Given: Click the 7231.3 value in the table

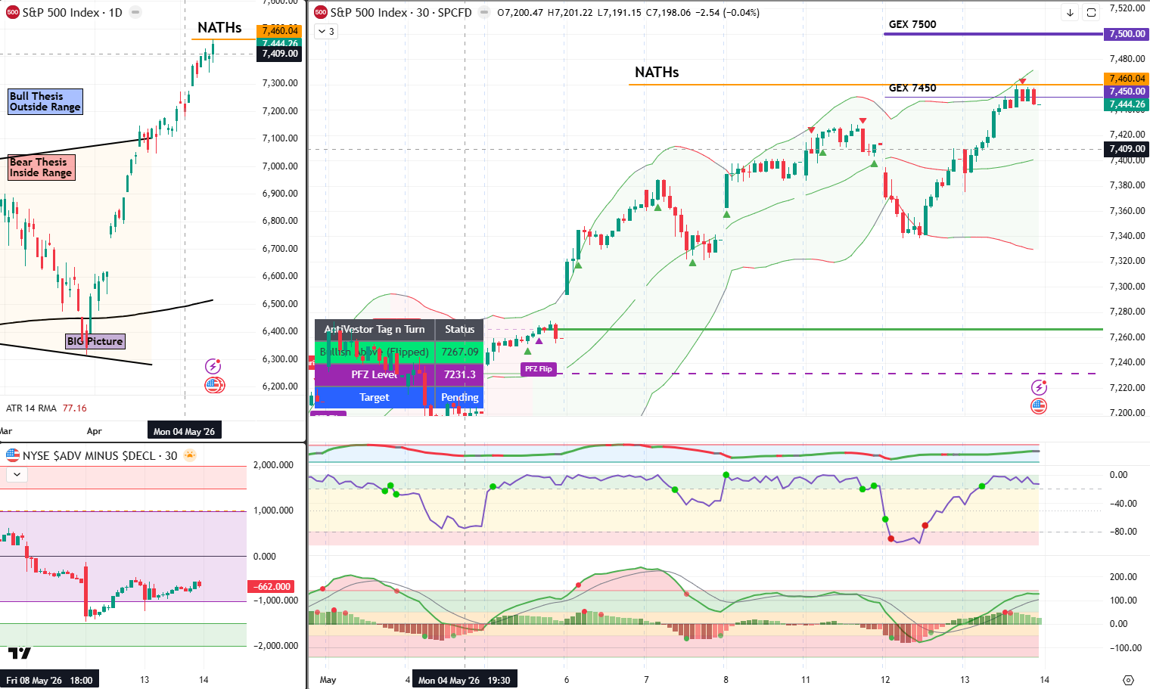Looking at the screenshot, I should tap(459, 374).
